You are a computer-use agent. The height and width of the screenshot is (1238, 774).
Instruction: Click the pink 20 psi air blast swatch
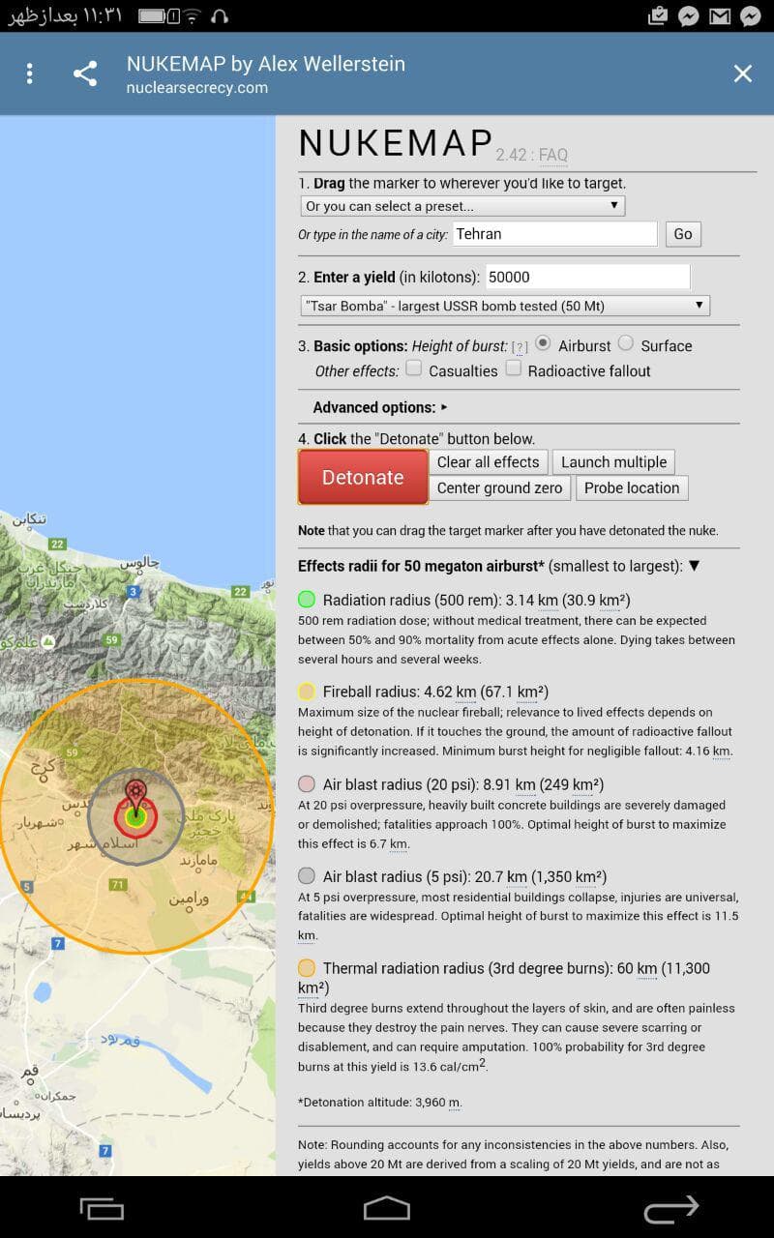coord(307,784)
